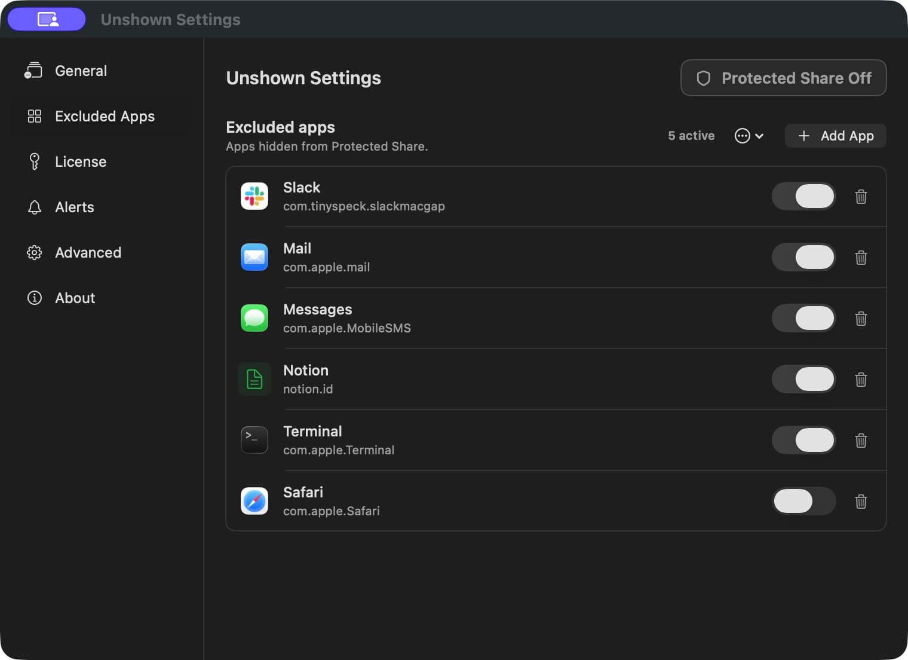Delete Slack from excluded apps
The width and height of the screenshot is (908, 660).
point(861,196)
